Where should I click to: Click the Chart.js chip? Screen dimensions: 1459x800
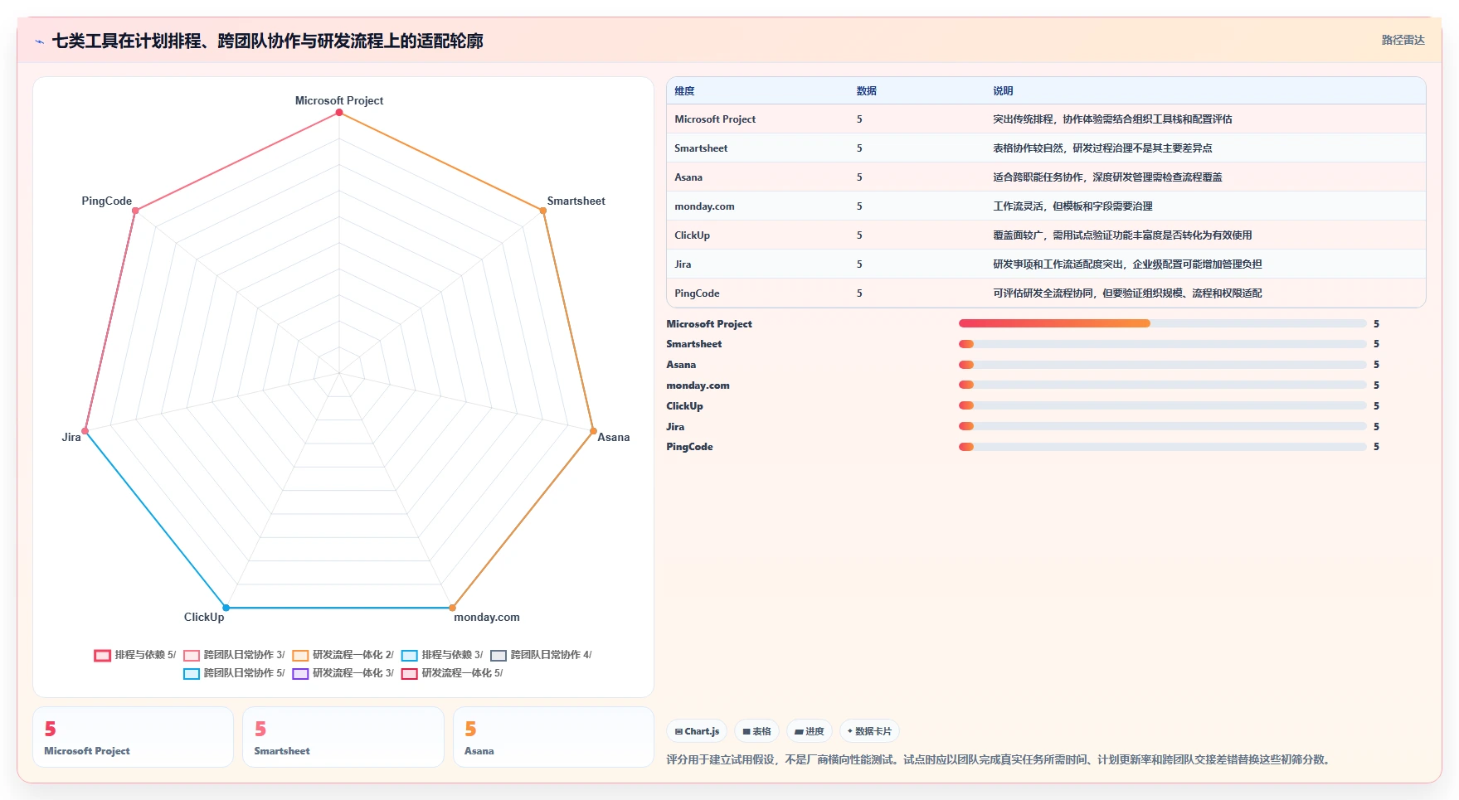pyautogui.click(x=697, y=731)
